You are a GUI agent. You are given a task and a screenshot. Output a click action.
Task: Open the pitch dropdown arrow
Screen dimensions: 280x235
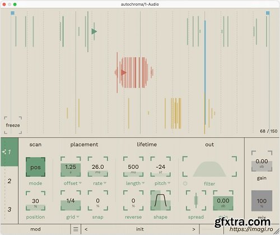click(x=169, y=183)
